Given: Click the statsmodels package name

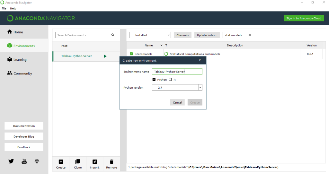Looking at the screenshot, I should (144, 54).
